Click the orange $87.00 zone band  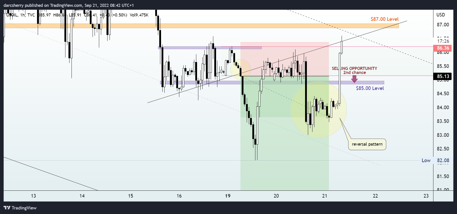tap(202, 26)
